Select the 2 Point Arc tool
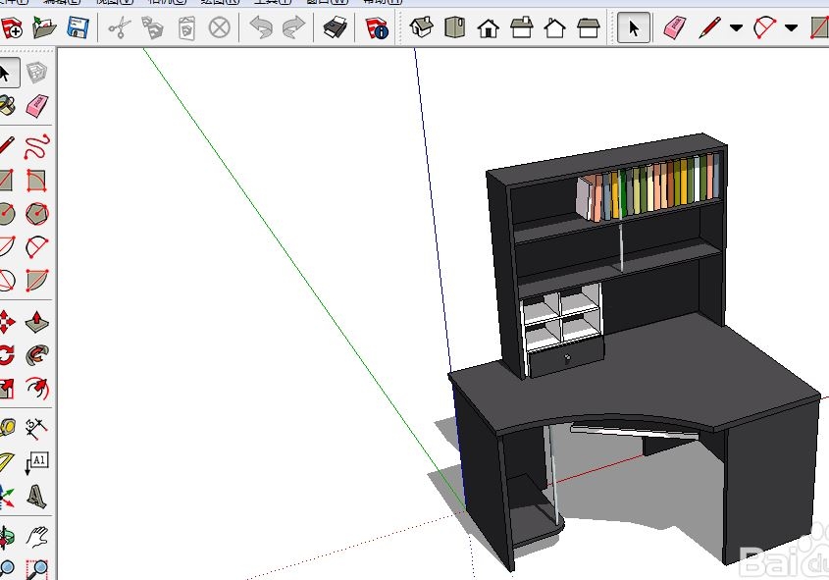This screenshot has width=829, height=580. click(37, 247)
